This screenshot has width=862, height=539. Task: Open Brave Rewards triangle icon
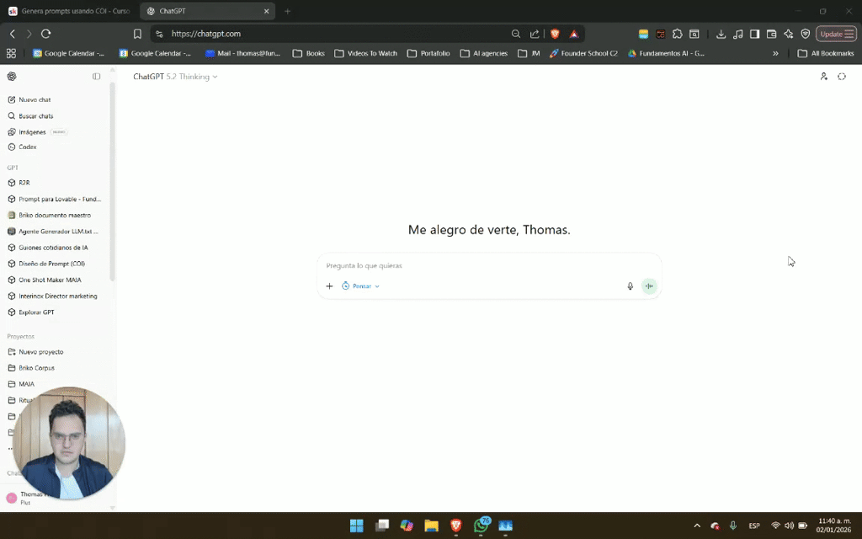click(x=574, y=34)
